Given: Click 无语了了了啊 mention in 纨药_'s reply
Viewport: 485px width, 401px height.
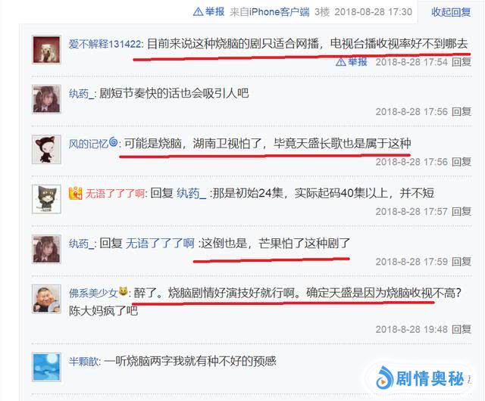Looking at the screenshot, I should pos(160,244).
